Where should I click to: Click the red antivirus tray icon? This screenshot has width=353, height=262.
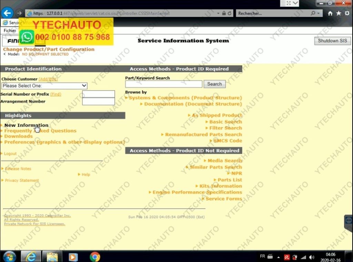click(287, 257)
